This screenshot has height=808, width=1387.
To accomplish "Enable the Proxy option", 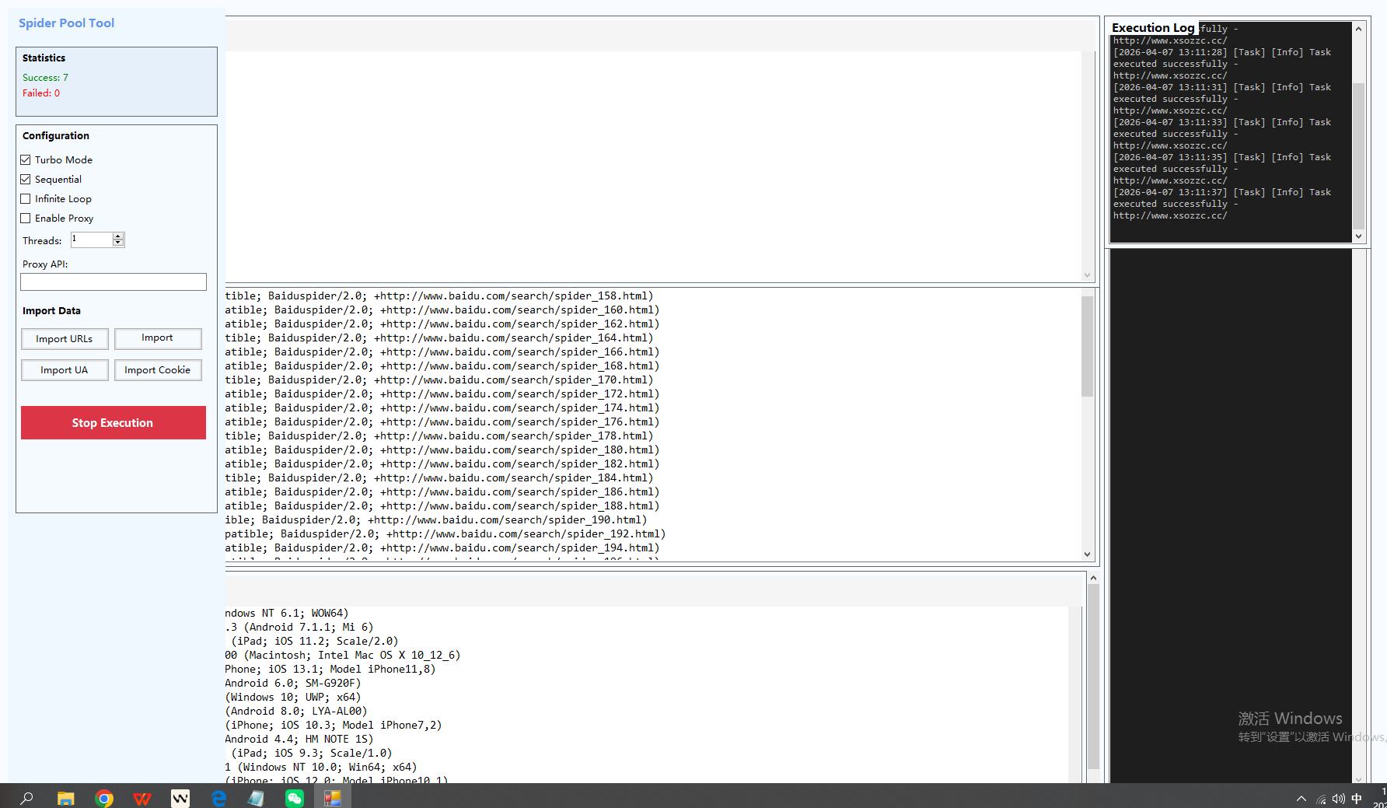I will click(x=26, y=218).
